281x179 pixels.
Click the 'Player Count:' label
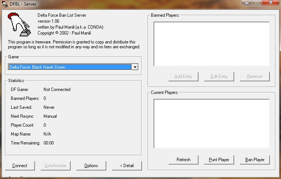(x=22, y=125)
